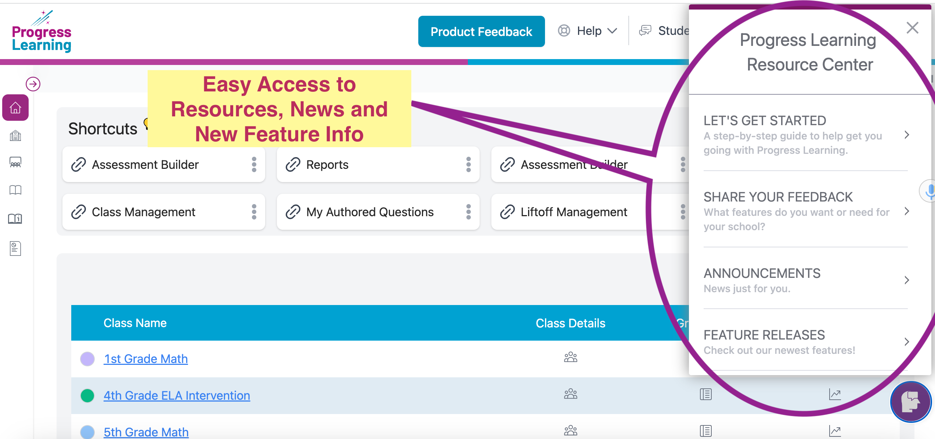Viewport: 935px width, 439px height.
Task: Expand the sidebar with the arrow circle
Action: 33,84
